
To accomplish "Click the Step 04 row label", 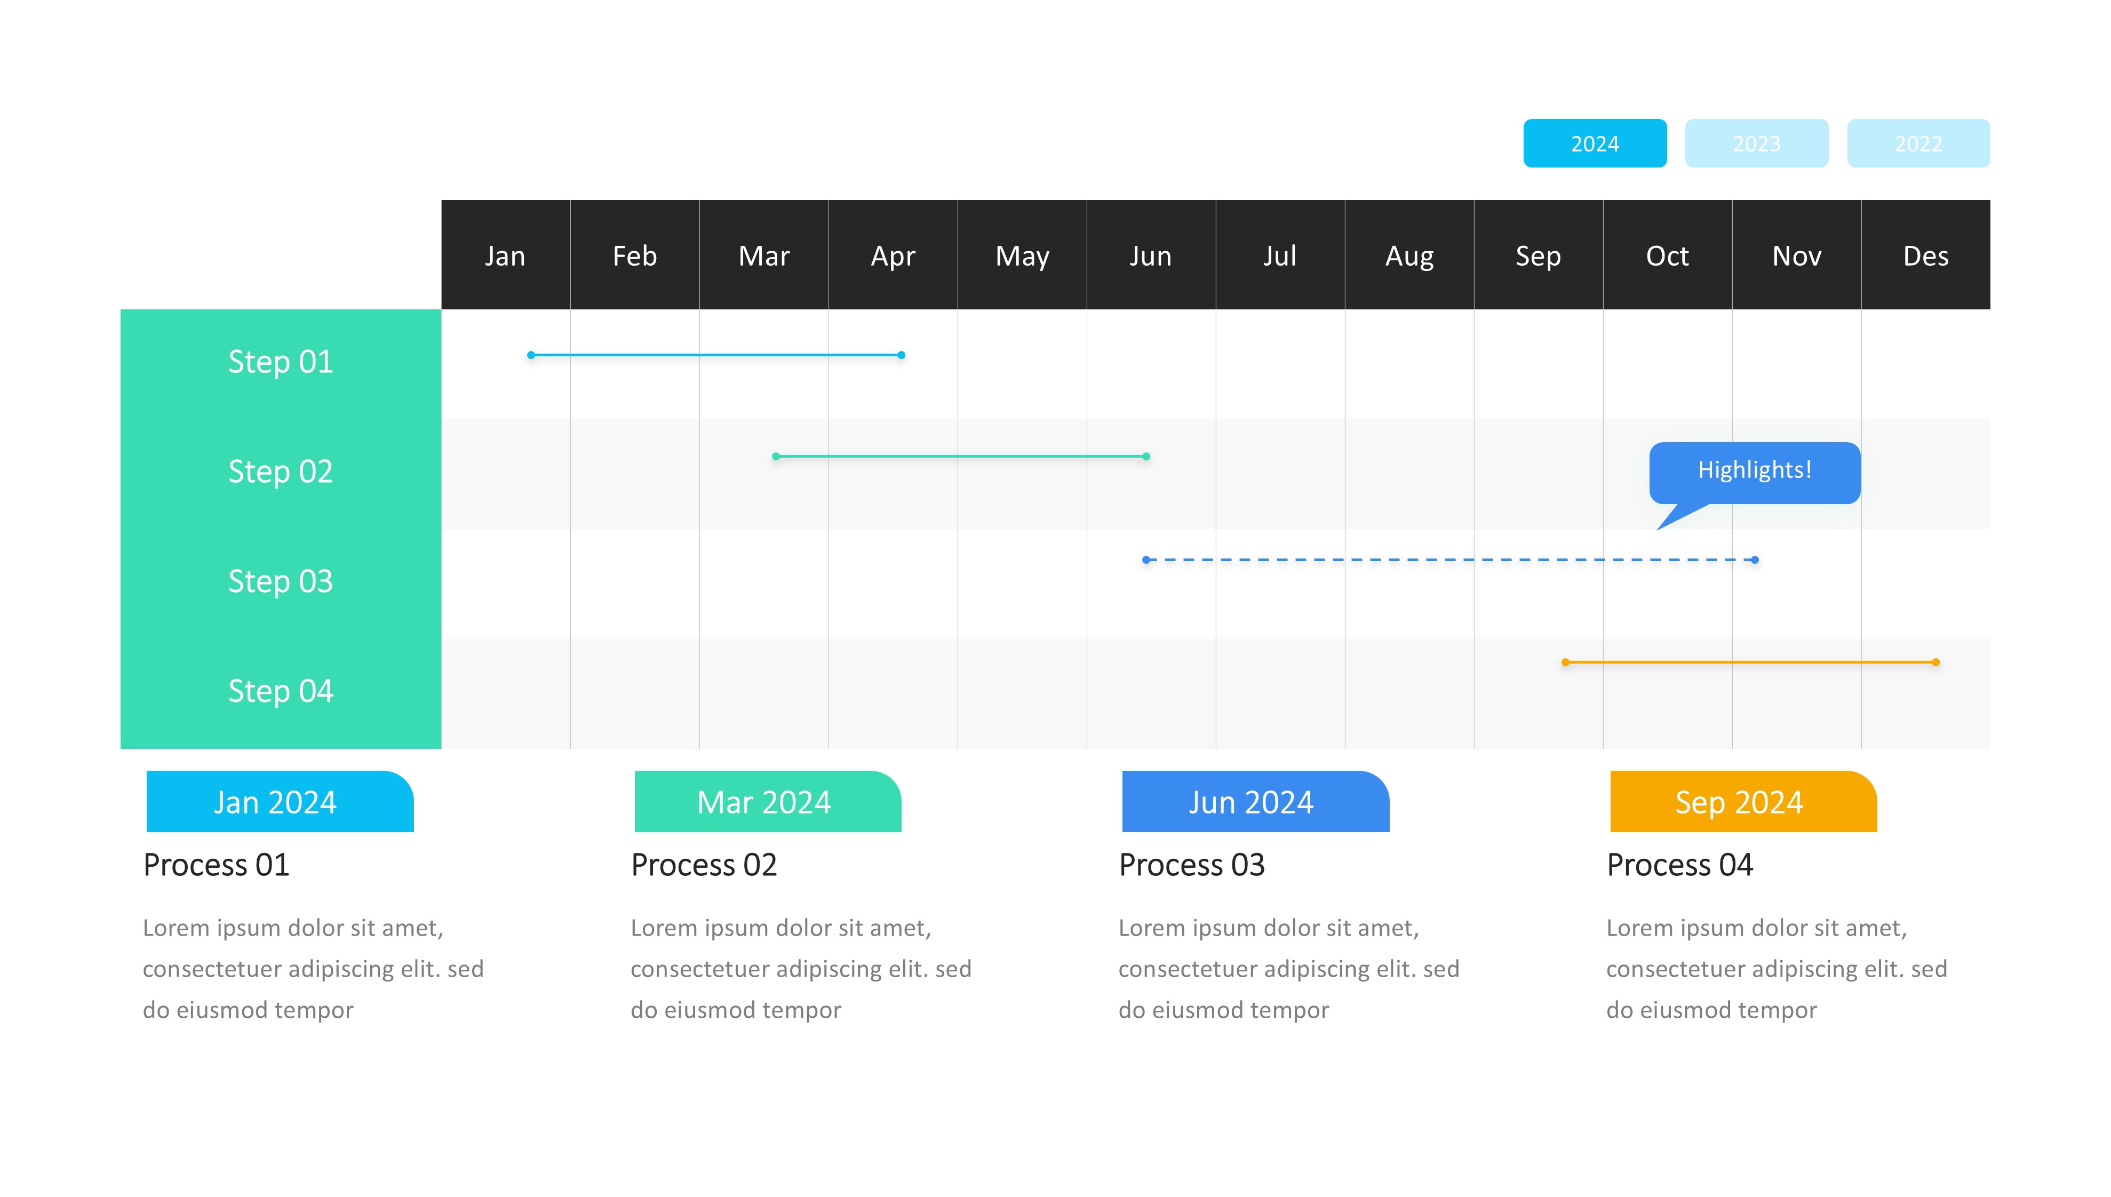I will coord(280,691).
